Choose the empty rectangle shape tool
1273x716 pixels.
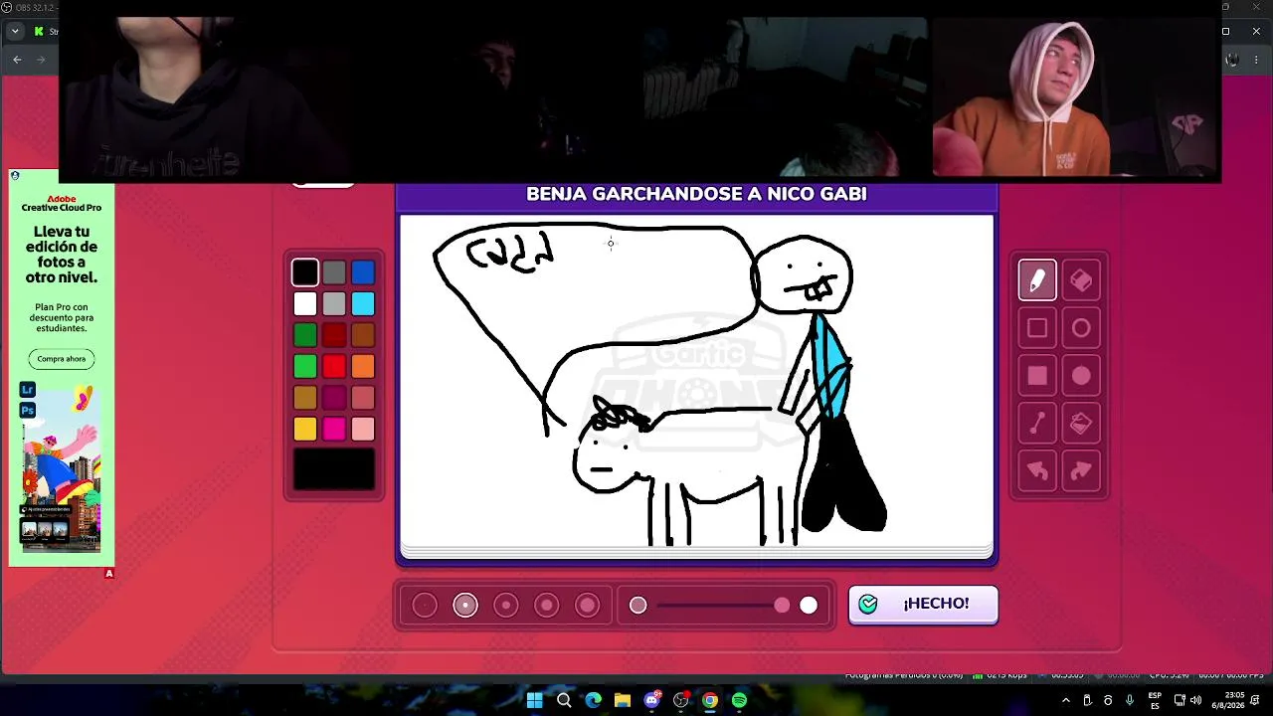1037,328
